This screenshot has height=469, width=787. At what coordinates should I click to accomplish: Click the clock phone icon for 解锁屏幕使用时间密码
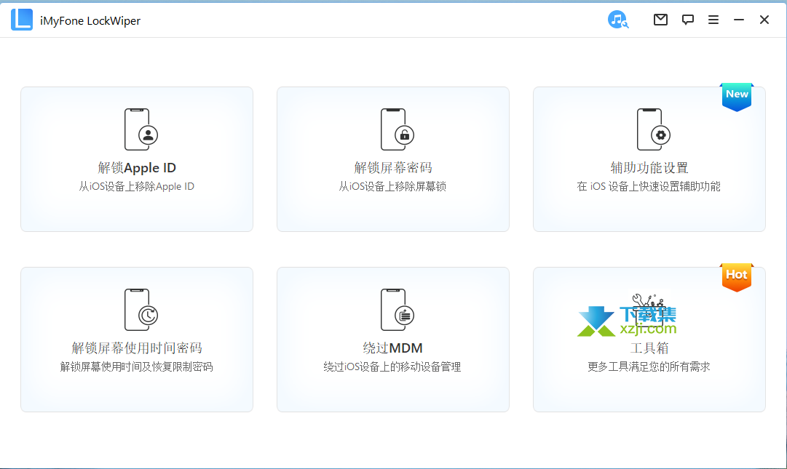click(x=141, y=310)
